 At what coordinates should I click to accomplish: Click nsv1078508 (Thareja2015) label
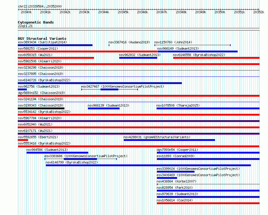178,105
